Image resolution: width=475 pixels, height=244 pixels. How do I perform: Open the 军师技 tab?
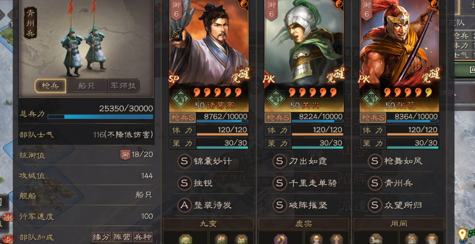[x=123, y=86]
